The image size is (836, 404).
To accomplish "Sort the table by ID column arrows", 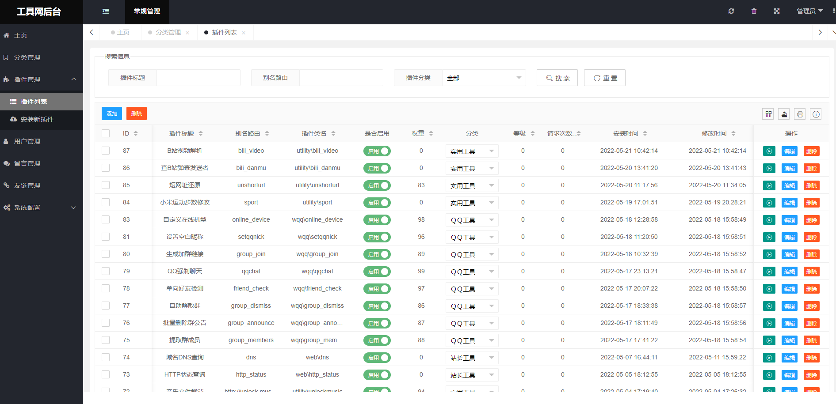I will (x=136, y=133).
